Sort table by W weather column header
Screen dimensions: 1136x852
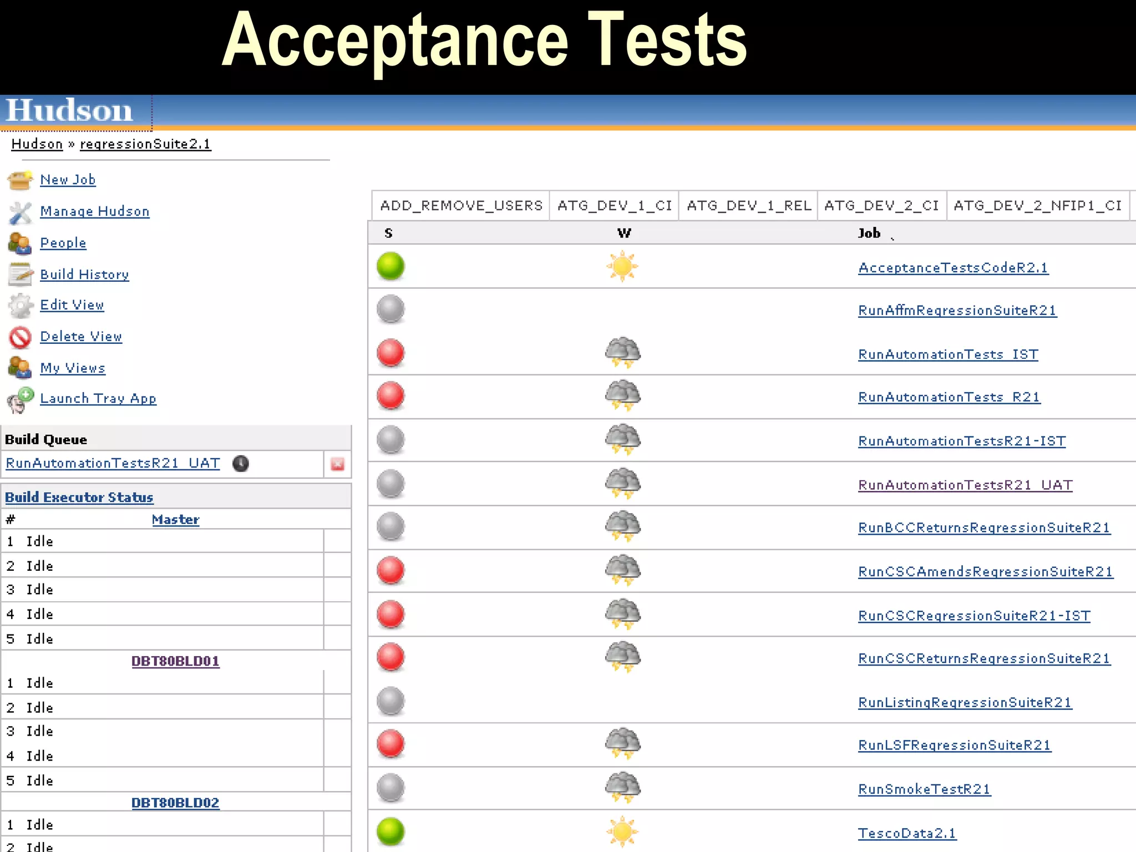coord(624,234)
